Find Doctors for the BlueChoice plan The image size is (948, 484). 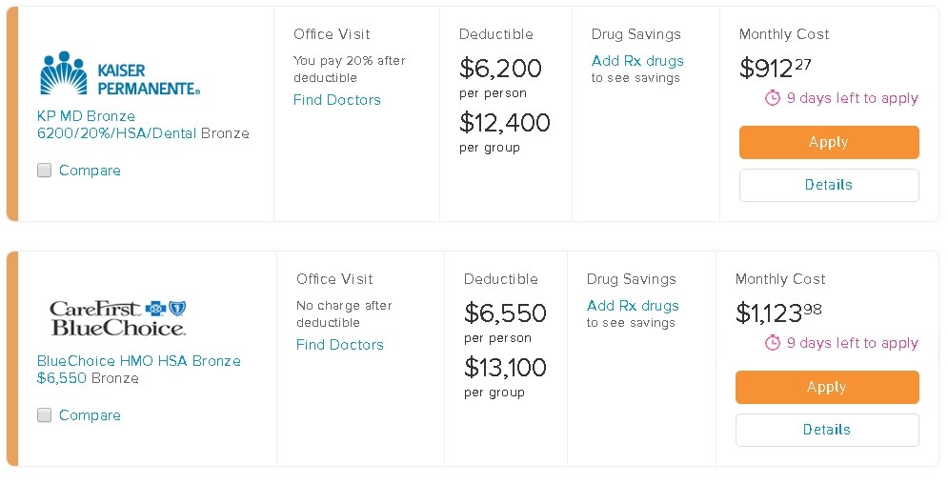339,345
